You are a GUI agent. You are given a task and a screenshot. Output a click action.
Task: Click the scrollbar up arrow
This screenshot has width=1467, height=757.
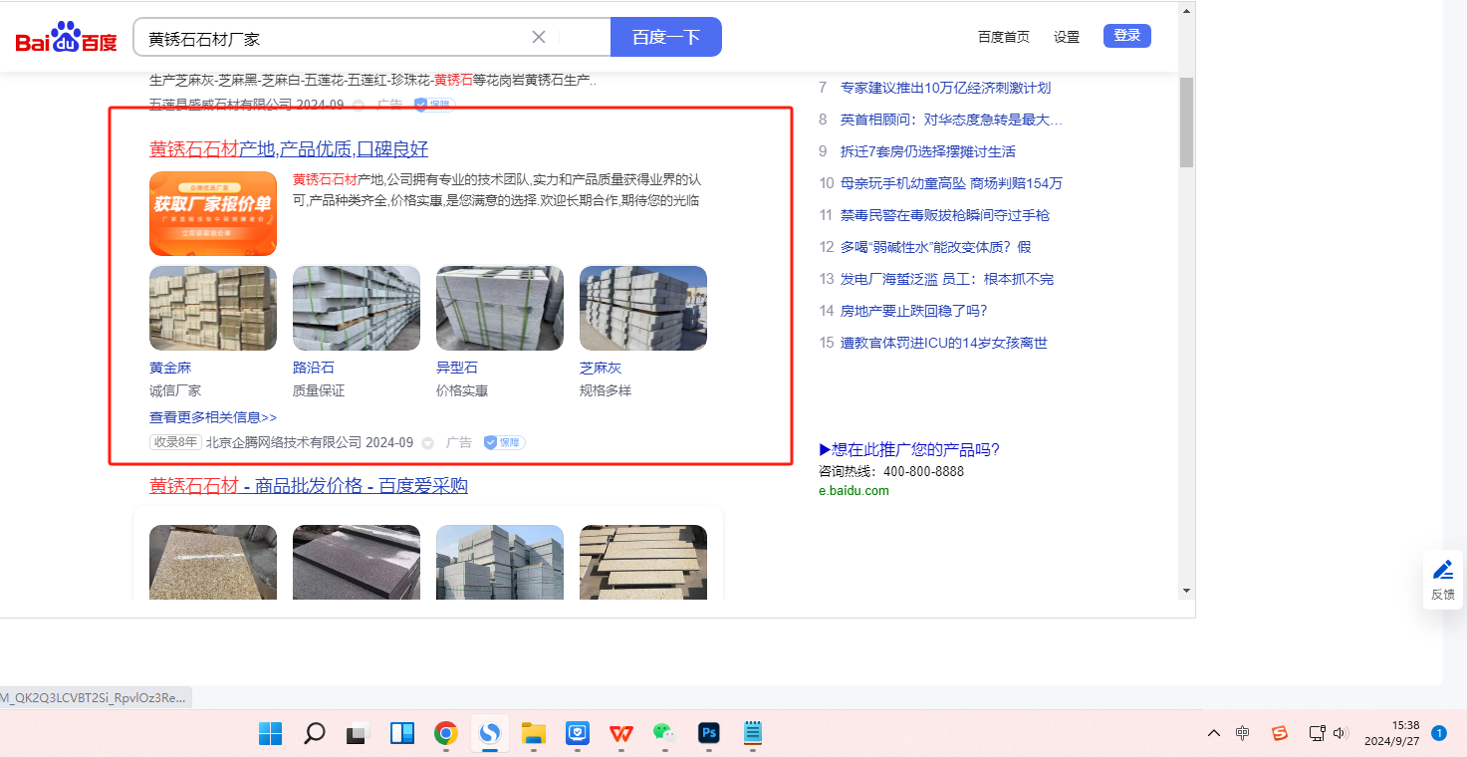pyautogui.click(x=1186, y=11)
